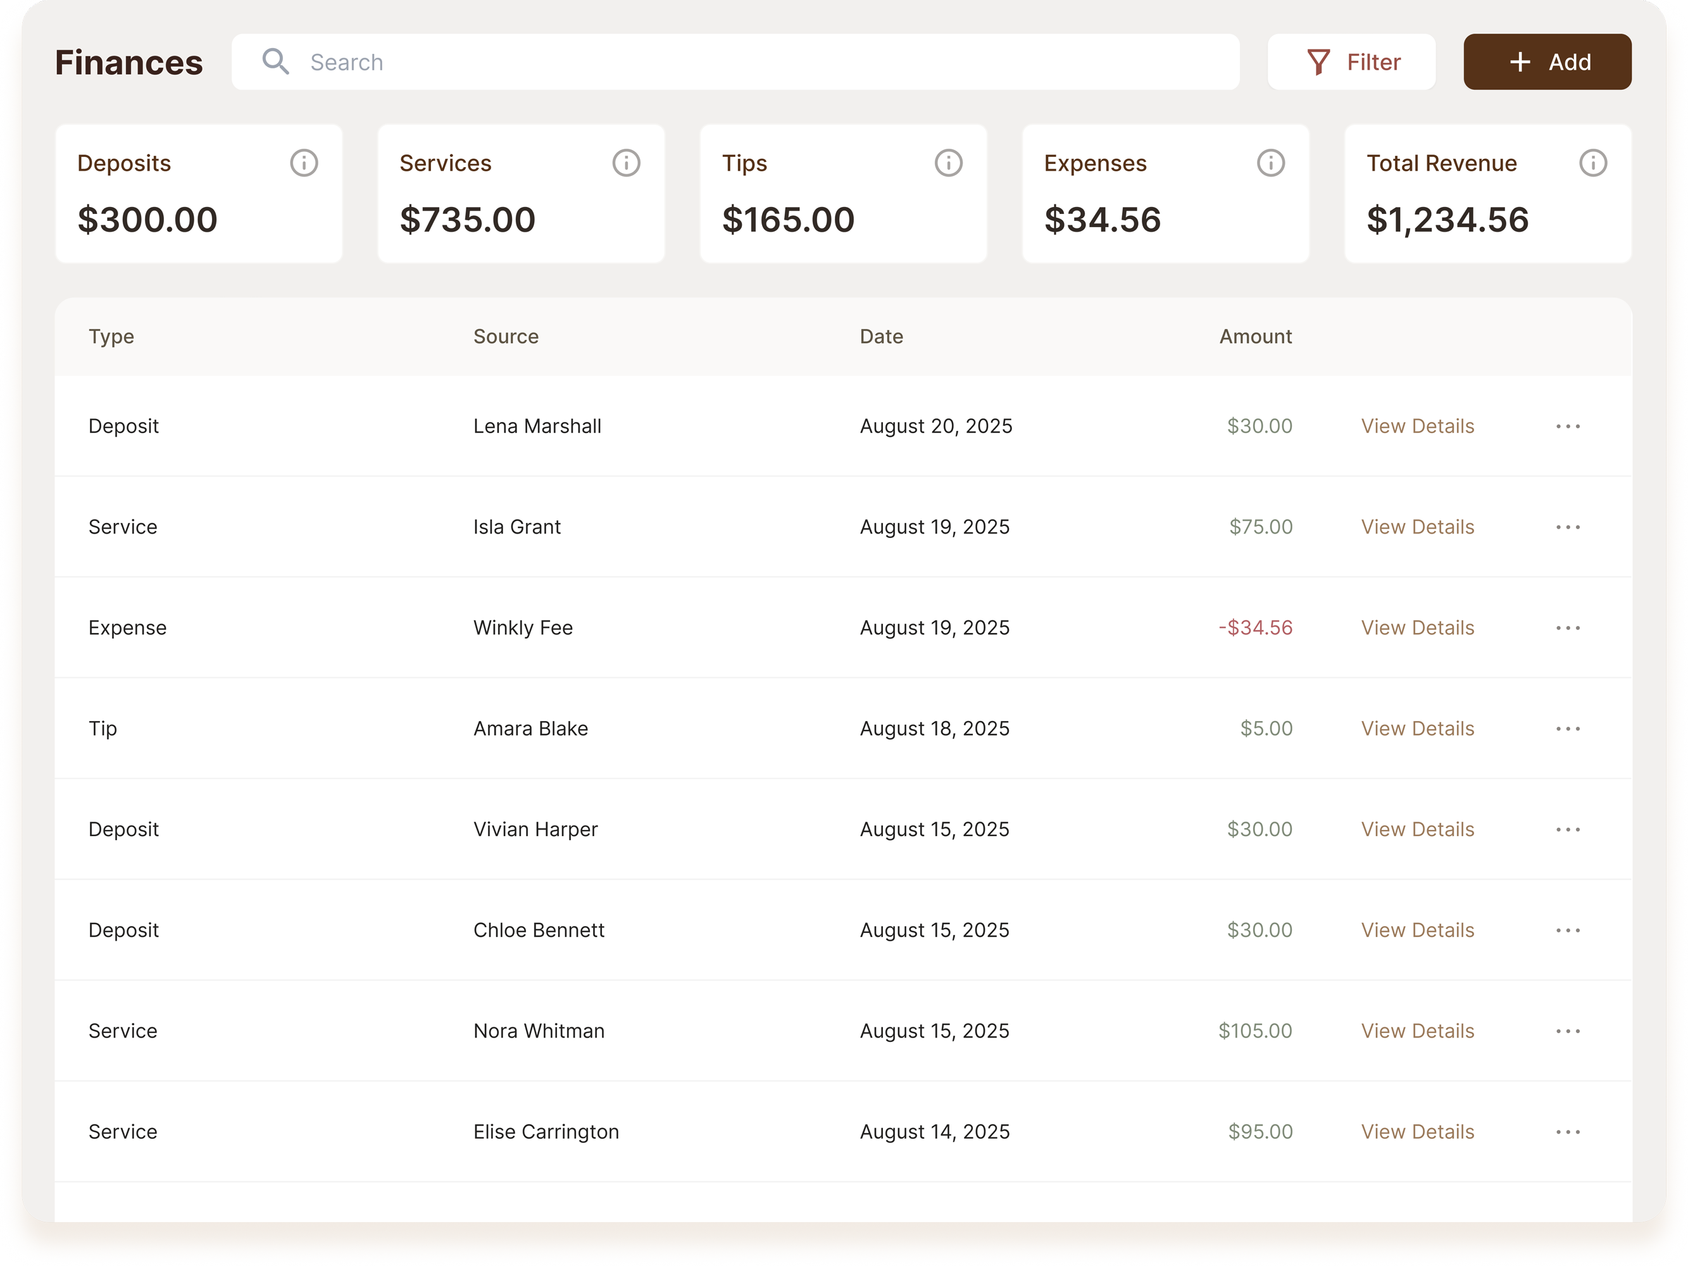Click the Tips info icon

tap(947, 163)
